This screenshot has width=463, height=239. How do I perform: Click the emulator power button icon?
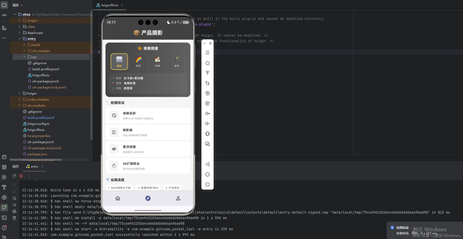pos(207,63)
